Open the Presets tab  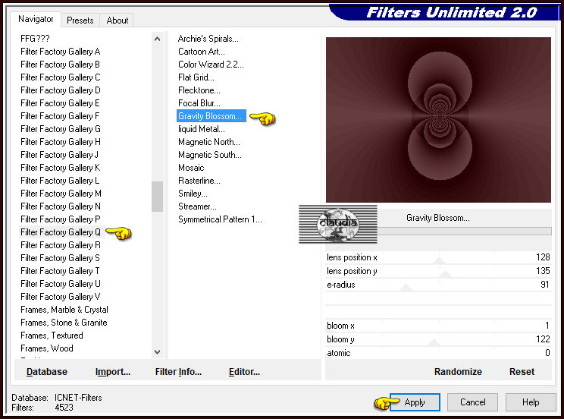pos(80,20)
